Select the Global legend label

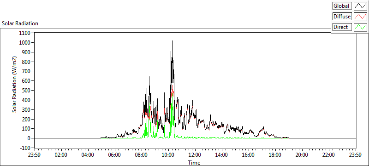[342, 6]
